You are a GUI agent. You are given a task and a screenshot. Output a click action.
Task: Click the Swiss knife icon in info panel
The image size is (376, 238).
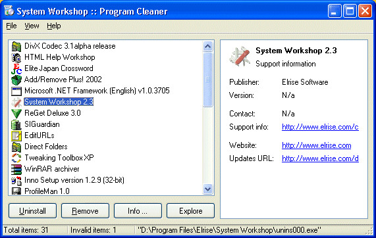tap(240, 57)
